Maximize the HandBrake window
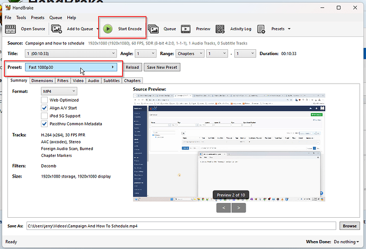The height and width of the screenshot is (249, 366). (338, 8)
